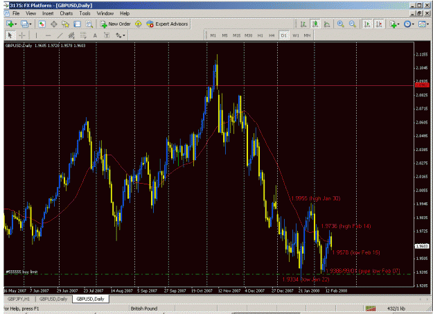
Task: Select the Cursor arrow tool
Action: [x=10, y=35]
